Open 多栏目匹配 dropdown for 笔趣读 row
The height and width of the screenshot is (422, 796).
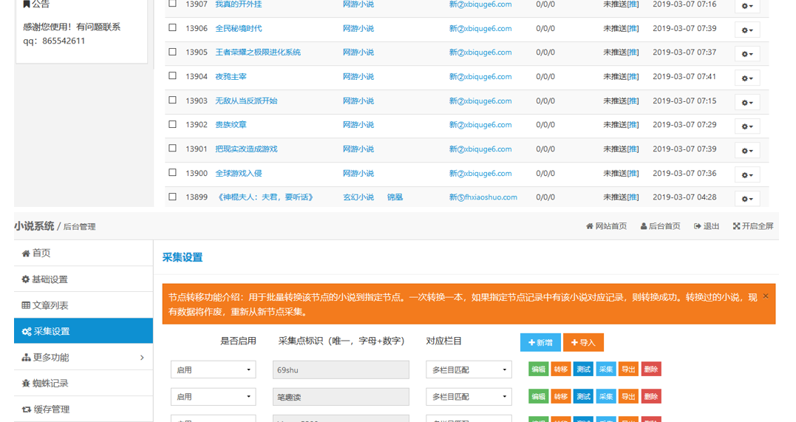click(x=469, y=397)
